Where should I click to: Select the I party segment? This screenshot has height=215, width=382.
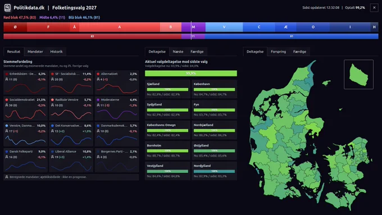[x=350, y=27]
